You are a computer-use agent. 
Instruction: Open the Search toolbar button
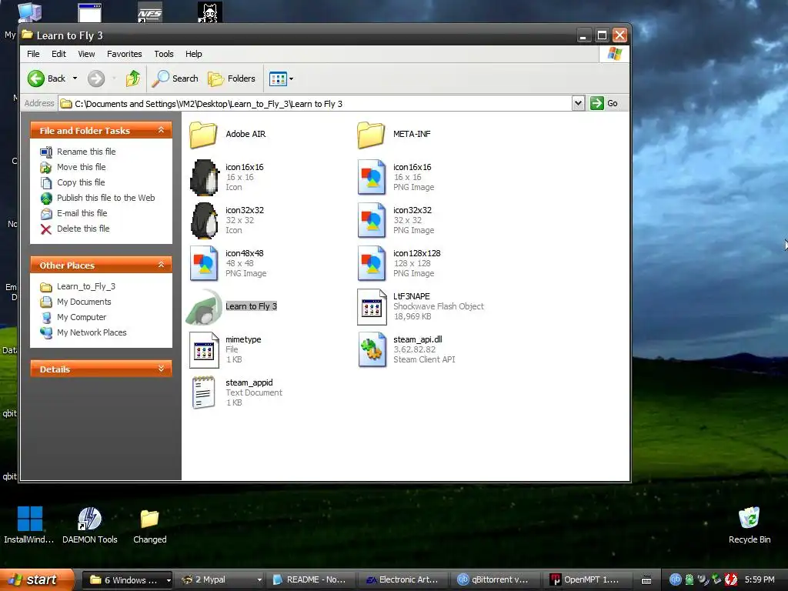pos(175,78)
